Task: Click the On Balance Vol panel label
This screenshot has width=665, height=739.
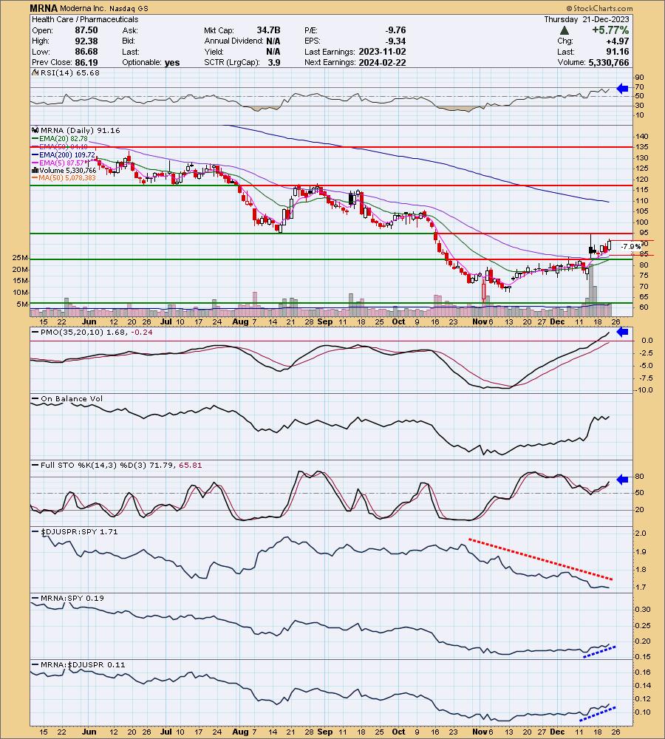Action: pos(72,399)
